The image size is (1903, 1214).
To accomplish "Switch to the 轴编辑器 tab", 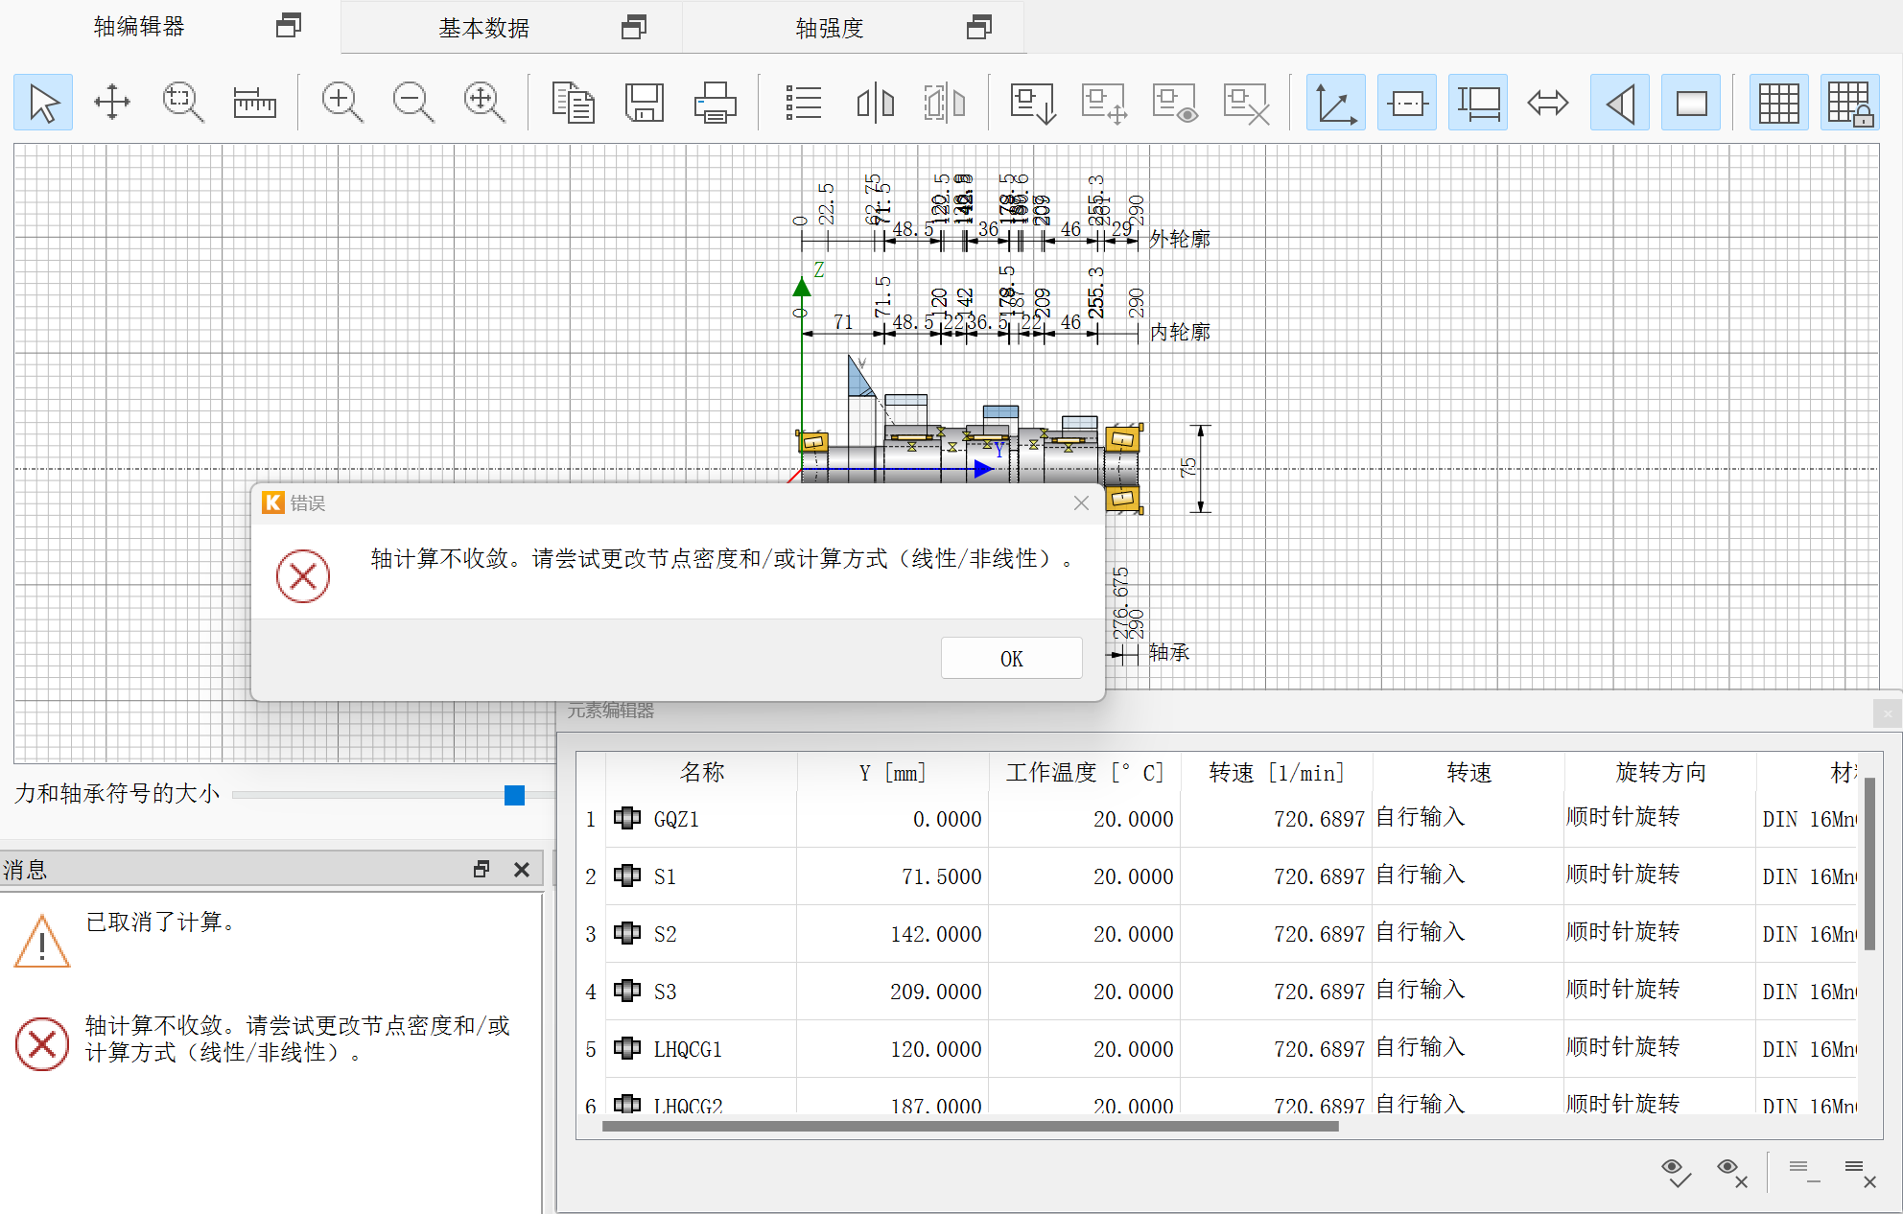I will click(x=139, y=27).
